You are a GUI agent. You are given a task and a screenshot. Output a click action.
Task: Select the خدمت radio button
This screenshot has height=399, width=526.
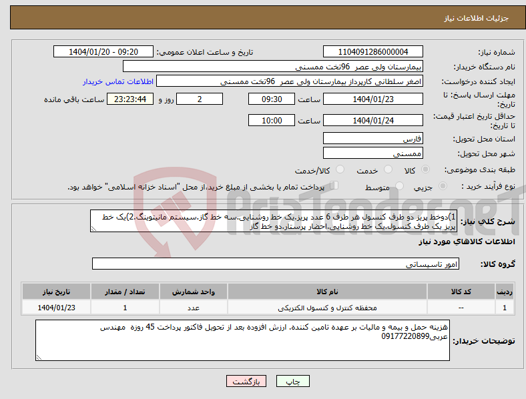click(388, 169)
